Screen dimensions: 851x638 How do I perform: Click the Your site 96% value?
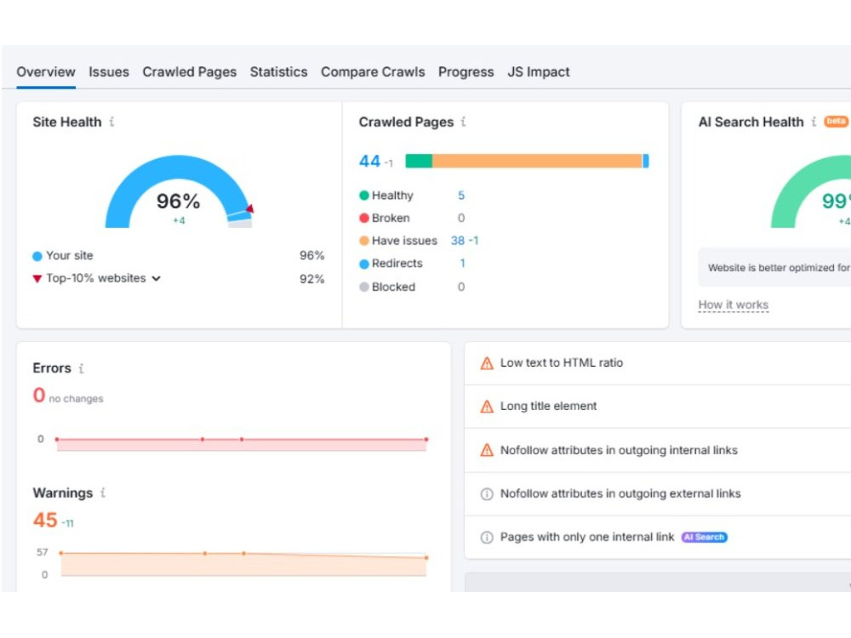tap(312, 255)
